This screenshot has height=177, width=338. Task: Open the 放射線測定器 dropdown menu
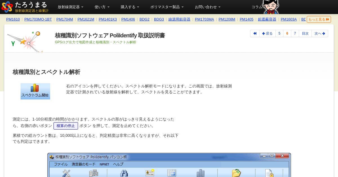coord(70,7)
